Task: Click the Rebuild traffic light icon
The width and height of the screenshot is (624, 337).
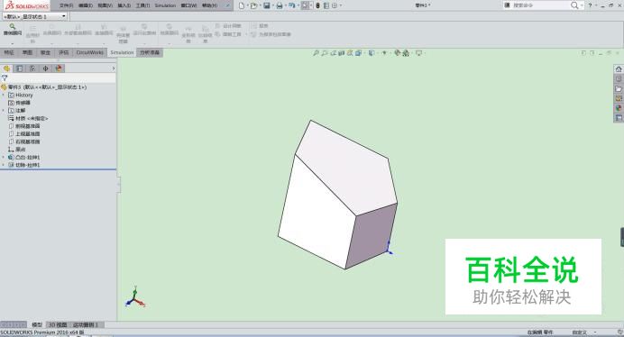Action: (317, 5)
